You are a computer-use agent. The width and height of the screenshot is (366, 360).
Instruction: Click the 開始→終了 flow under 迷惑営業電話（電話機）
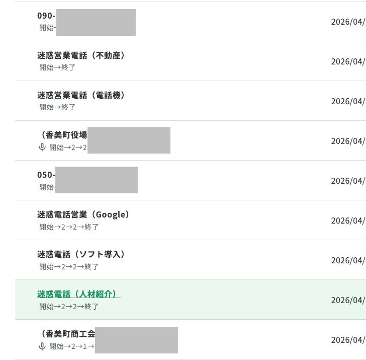57,107
